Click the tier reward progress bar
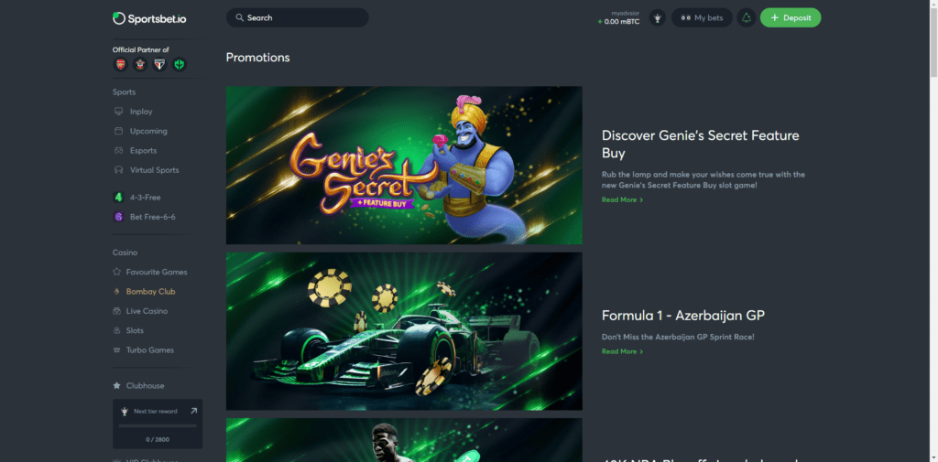This screenshot has height=462, width=938. tap(158, 425)
